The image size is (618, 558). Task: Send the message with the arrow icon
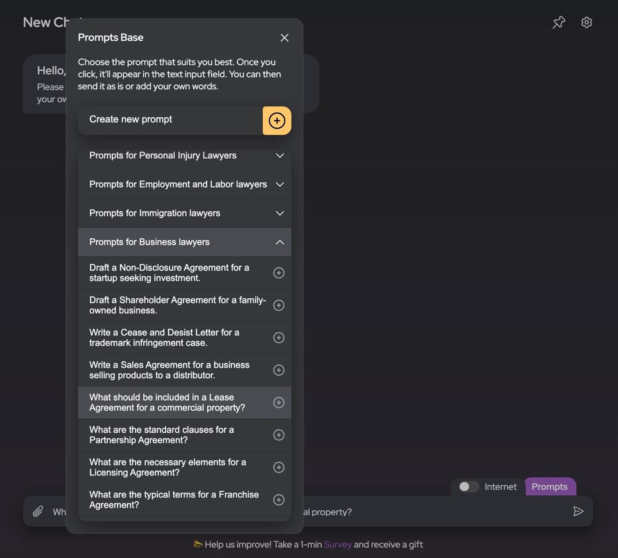pos(578,511)
